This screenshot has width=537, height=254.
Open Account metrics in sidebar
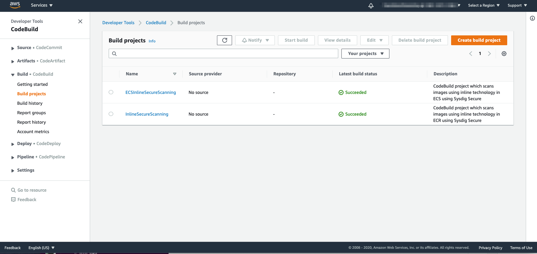point(33,132)
